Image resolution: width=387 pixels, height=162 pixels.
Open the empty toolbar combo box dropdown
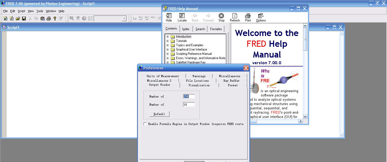124,19
